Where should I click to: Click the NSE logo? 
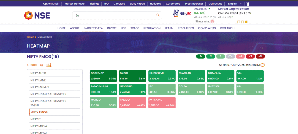point(37,15)
